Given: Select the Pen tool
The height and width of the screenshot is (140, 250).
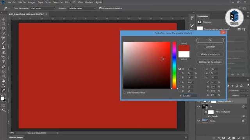Looking at the screenshot, I should [x=3, y=66].
